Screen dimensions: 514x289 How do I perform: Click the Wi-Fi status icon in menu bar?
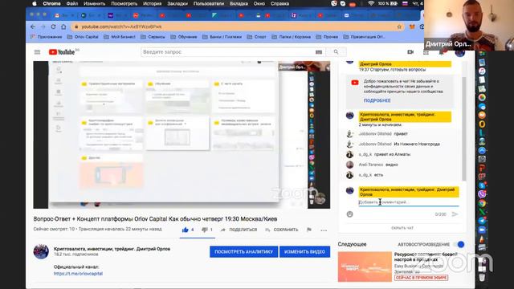[371, 3]
